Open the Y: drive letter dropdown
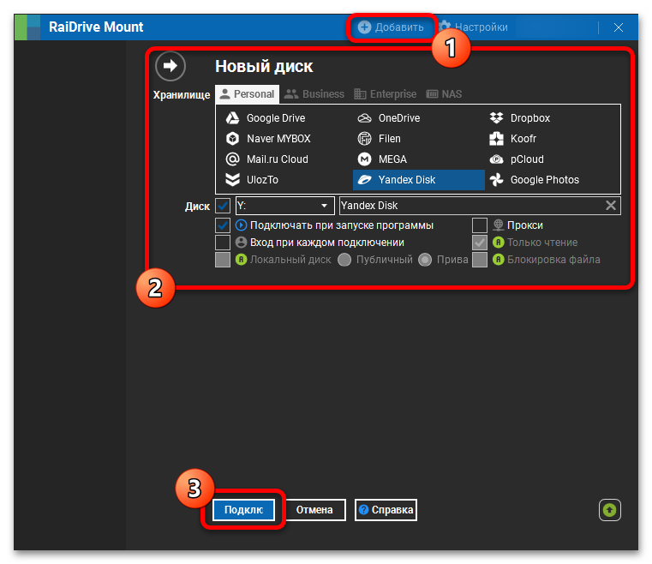The image size is (652, 564). [x=284, y=206]
